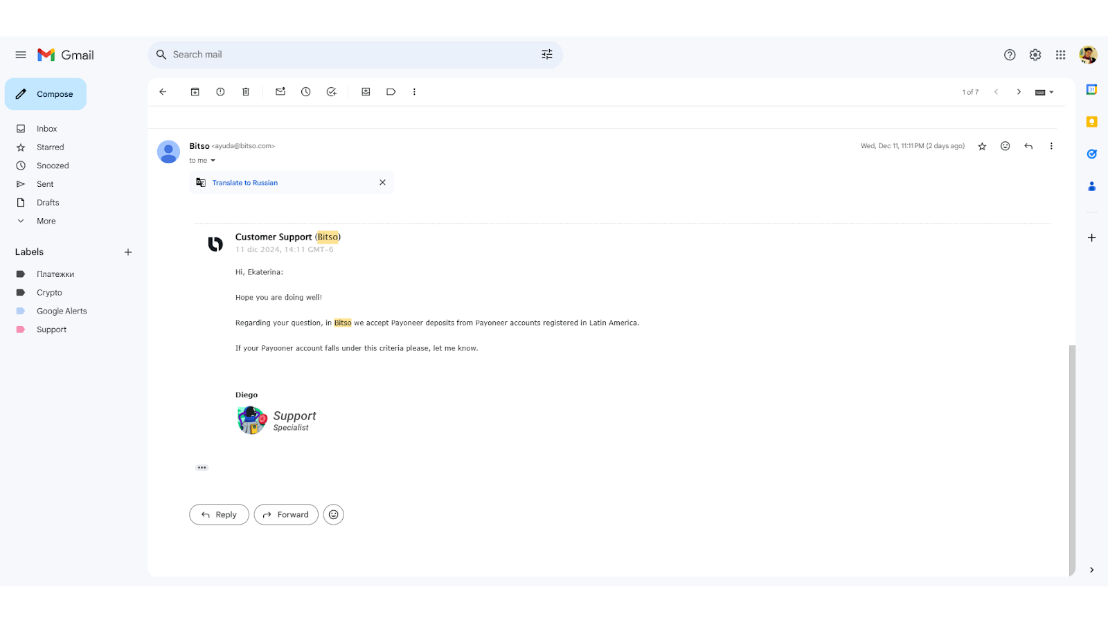
Task: Toggle the main menu hamburger
Action: pos(21,55)
